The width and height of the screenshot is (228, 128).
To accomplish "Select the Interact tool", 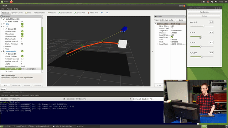I will pos(6,13).
